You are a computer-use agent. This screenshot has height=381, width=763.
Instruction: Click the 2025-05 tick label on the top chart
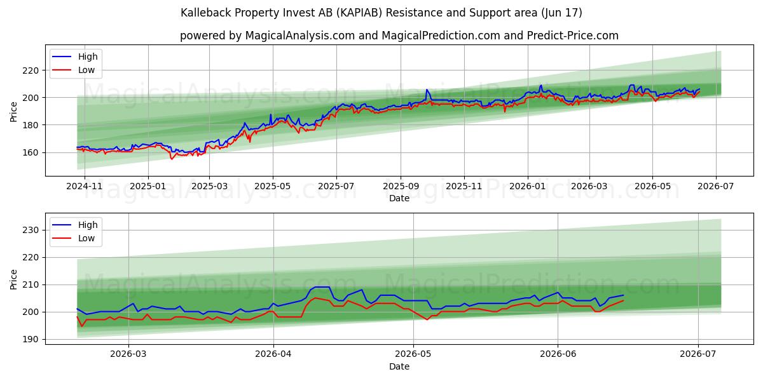273,187
